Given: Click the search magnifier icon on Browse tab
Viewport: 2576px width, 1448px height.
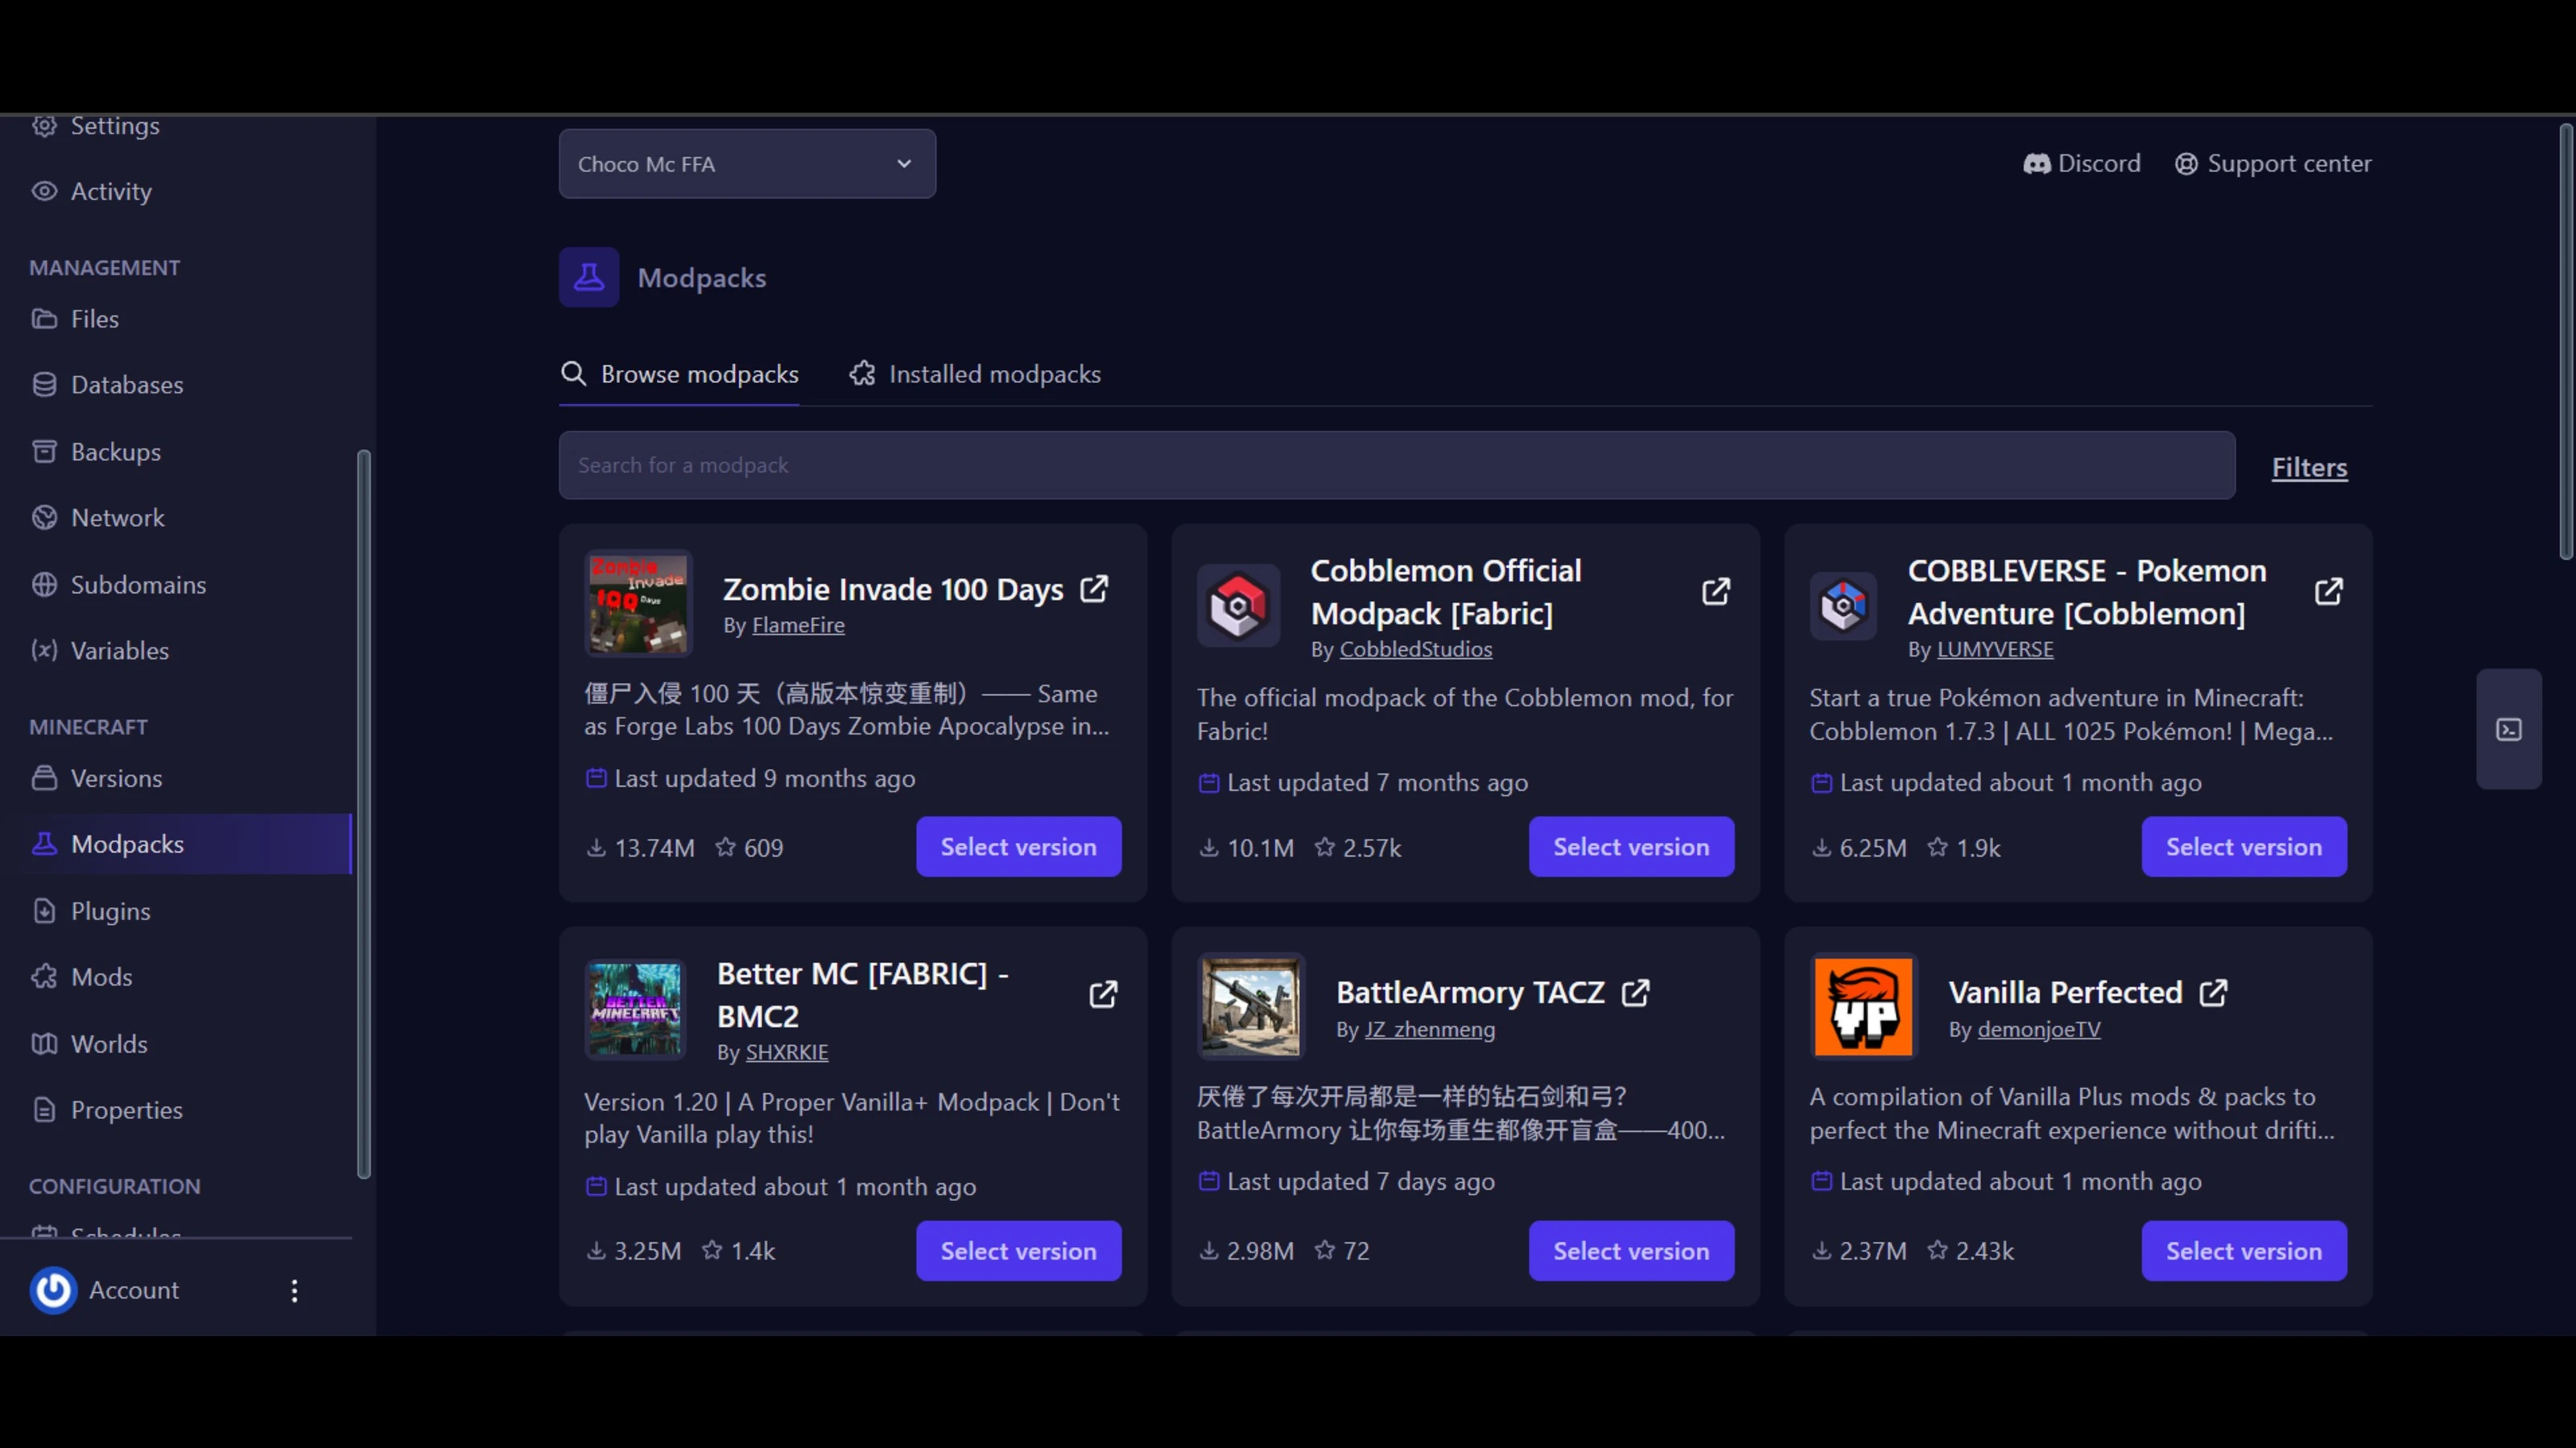Looking at the screenshot, I should pos(574,374).
